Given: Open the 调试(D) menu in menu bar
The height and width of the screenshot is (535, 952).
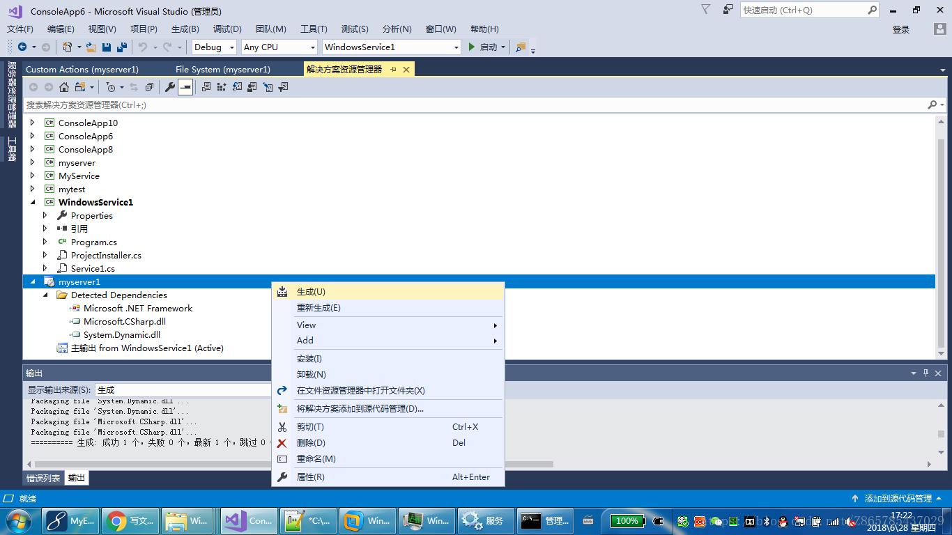Looking at the screenshot, I should click(x=227, y=29).
